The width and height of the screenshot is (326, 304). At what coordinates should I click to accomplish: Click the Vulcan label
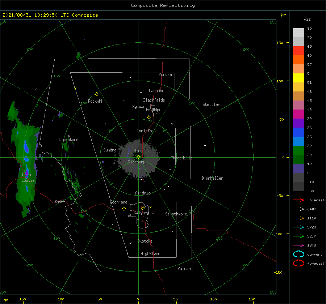(x=184, y=269)
